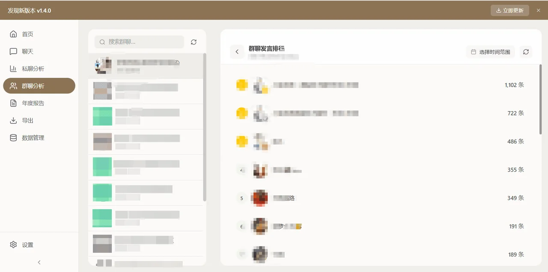This screenshot has width=548, height=272.
Task: Open 选择时间范围 date picker
Action: (x=491, y=52)
